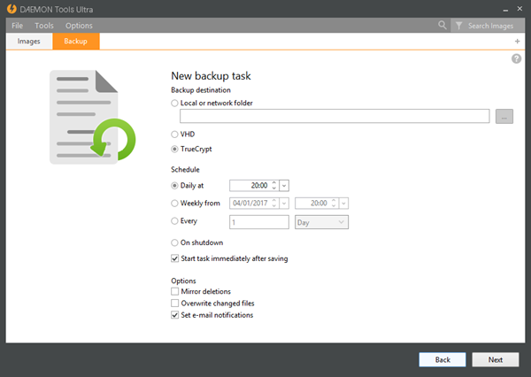Click the Every interval number field
The height and width of the screenshot is (377, 531).
pyautogui.click(x=259, y=222)
